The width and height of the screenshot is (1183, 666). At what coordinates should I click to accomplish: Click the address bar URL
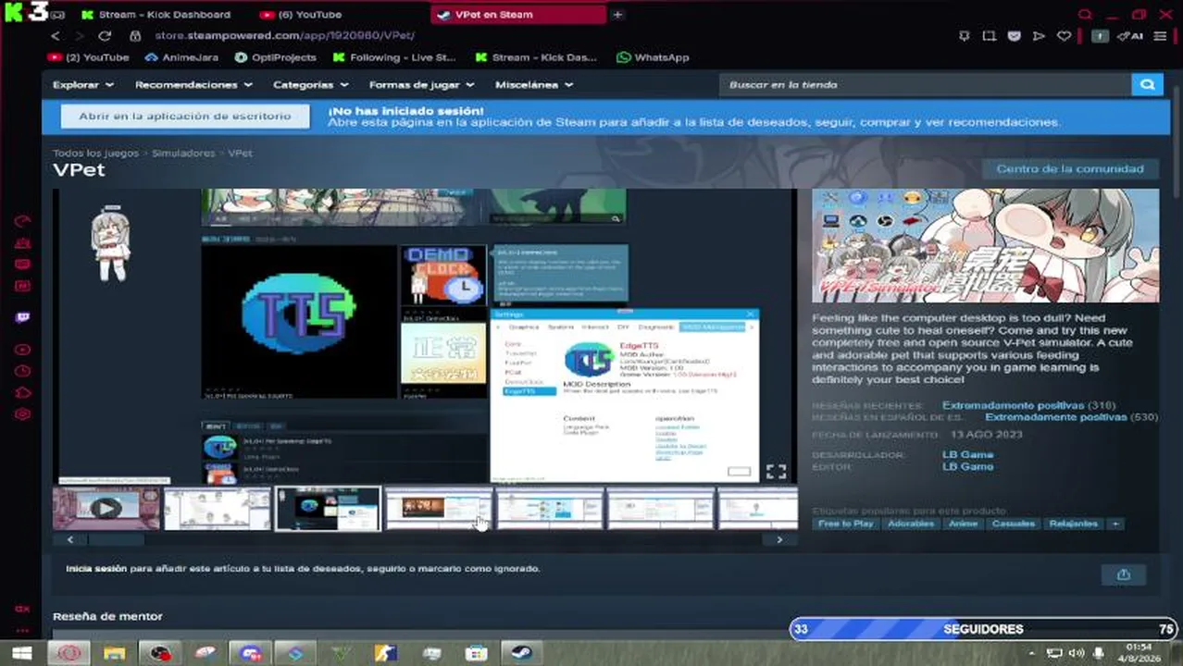pos(284,36)
